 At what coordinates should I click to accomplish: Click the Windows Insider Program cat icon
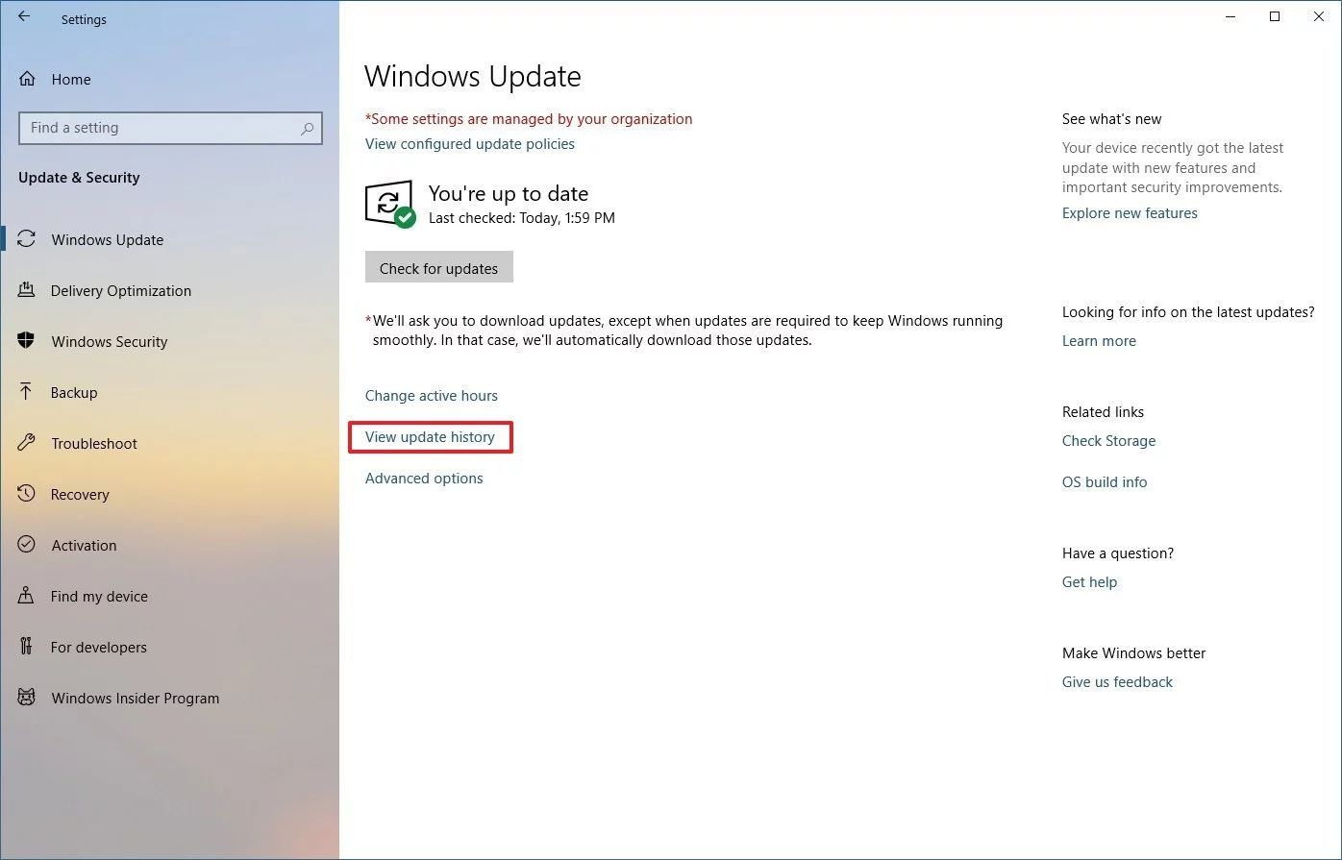coord(27,698)
